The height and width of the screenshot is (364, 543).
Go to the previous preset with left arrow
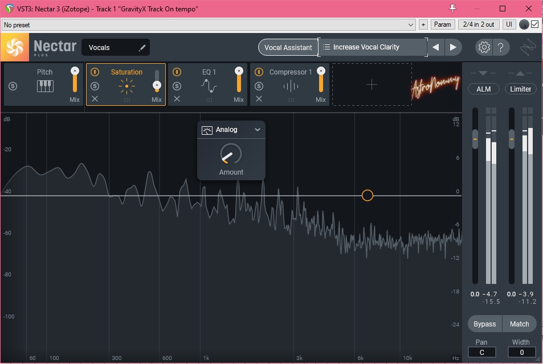[436, 47]
